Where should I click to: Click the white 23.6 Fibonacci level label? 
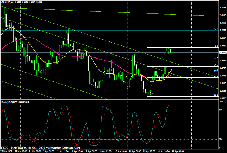click(216, 57)
